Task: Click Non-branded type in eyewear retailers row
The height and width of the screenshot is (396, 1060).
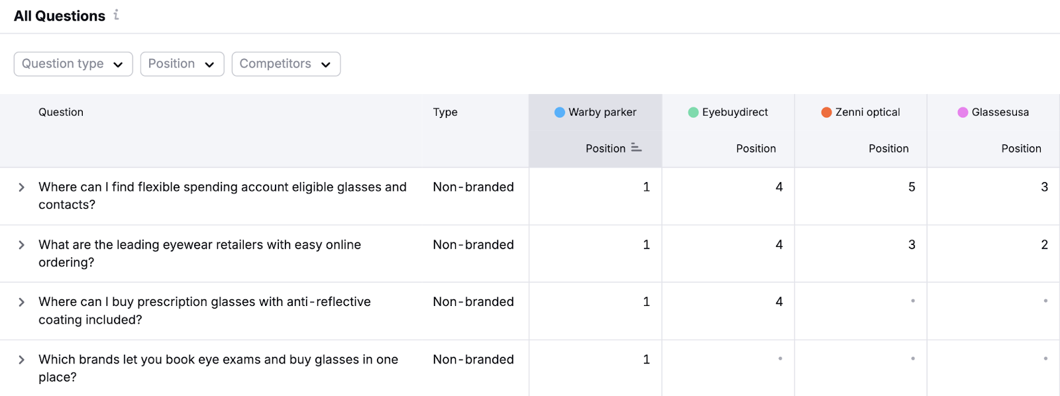Action: (x=474, y=245)
